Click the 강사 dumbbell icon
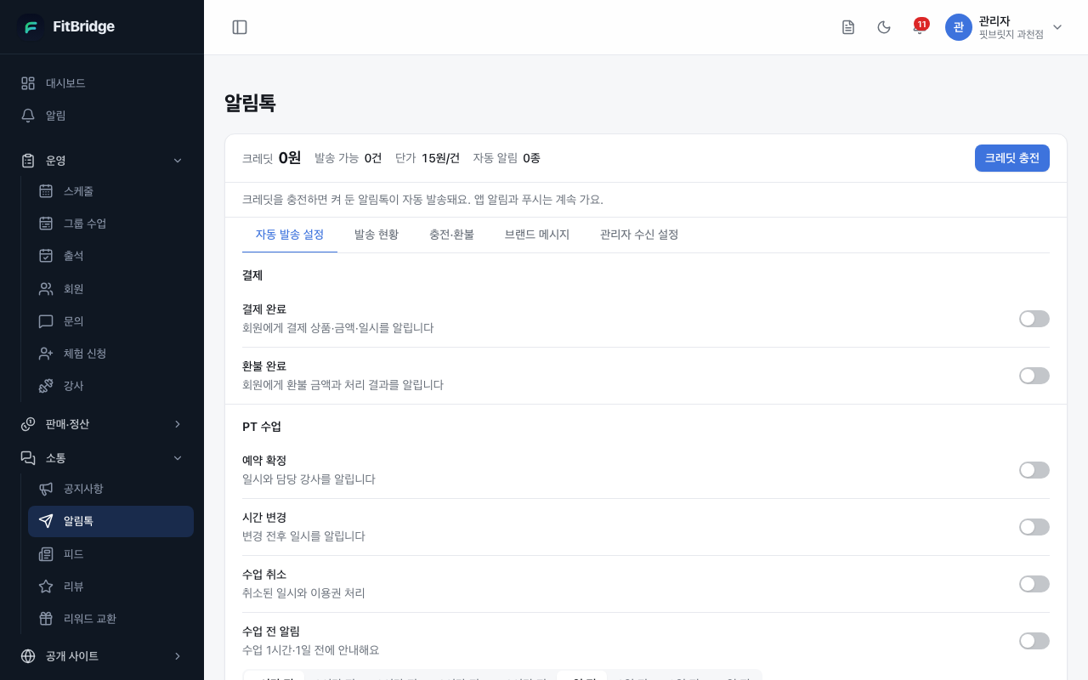This screenshot has height=680, width=1088. (x=46, y=386)
